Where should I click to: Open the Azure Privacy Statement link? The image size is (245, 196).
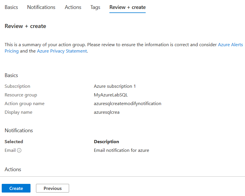coord(62,51)
